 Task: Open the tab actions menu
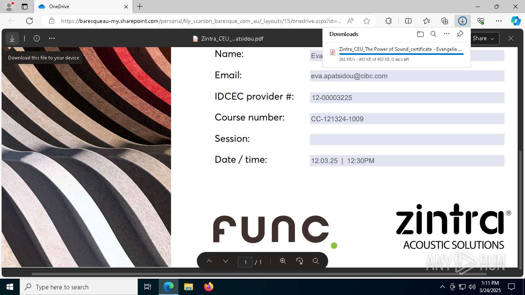click(x=25, y=7)
